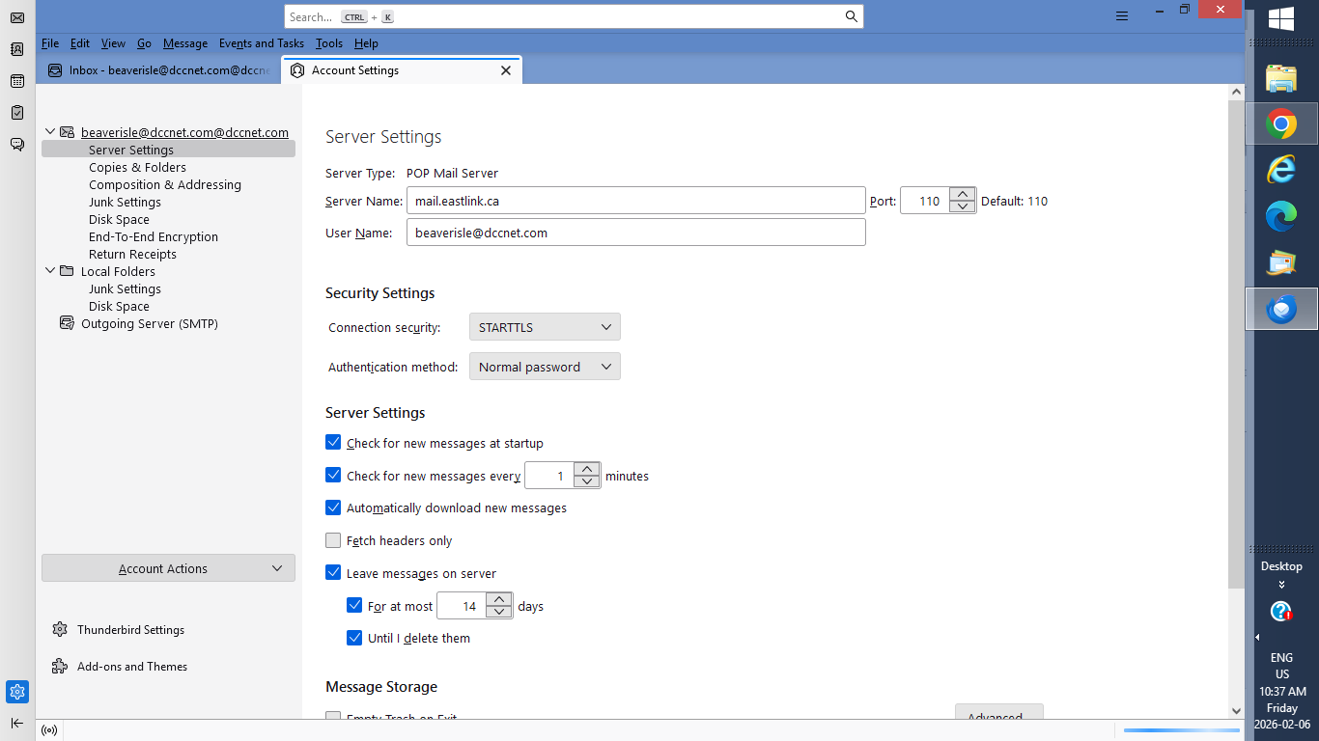Image resolution: width=1319 pixels, height=741 pixels.
Task: Open File Explorer from the taskbar
Action: (x=1281, y=77)
